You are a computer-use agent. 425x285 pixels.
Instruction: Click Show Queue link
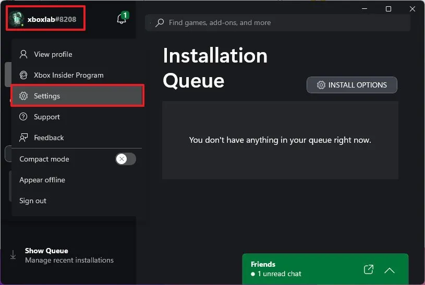point(46,251)
